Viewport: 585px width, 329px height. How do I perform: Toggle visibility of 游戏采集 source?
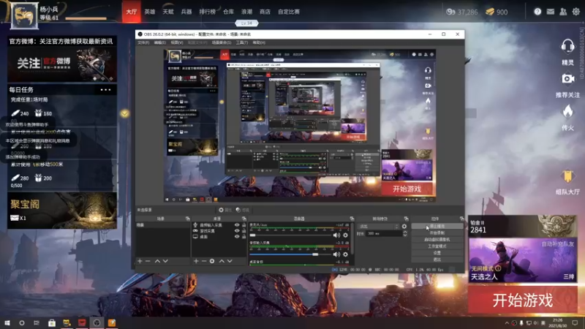tap(237, 231)
